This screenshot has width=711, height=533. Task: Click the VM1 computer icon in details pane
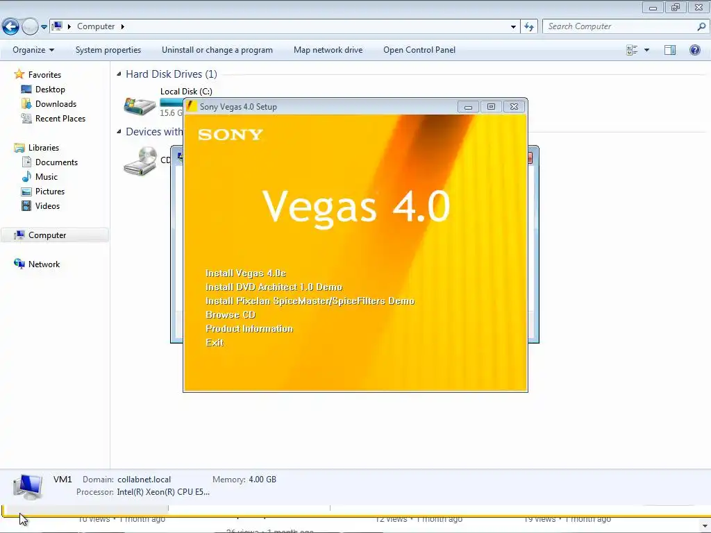tap(28, 487)
